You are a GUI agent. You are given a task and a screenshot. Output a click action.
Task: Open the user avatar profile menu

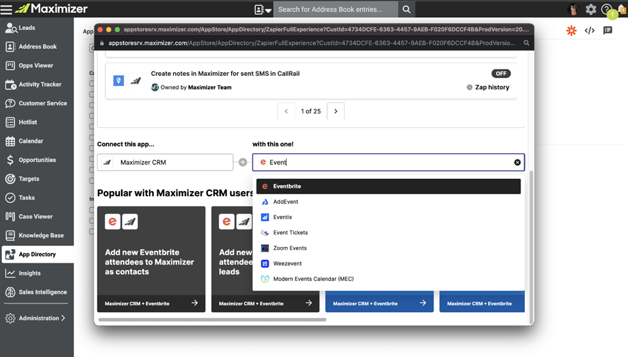573,9
